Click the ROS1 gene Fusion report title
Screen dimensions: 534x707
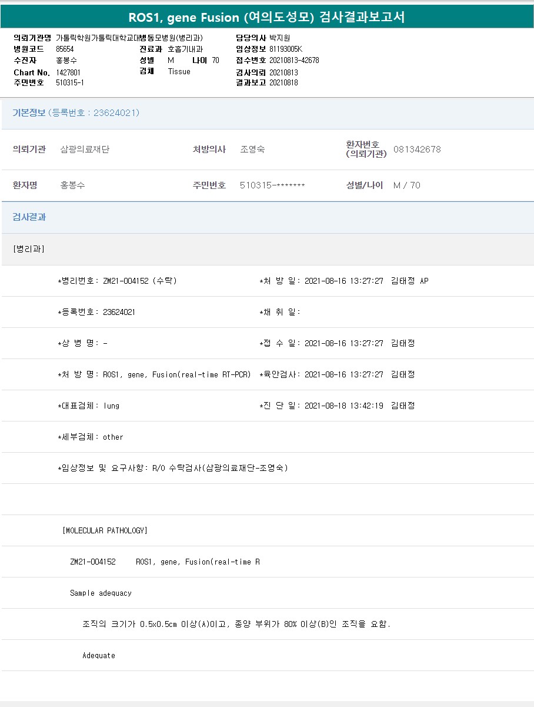click(266, 17)
